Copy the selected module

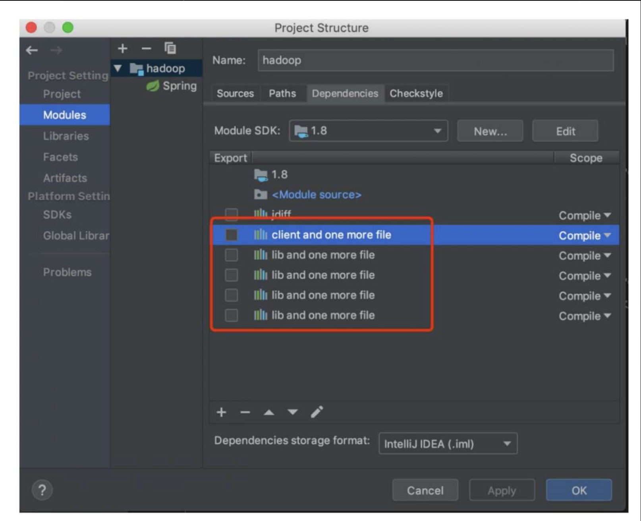(170, 48)
